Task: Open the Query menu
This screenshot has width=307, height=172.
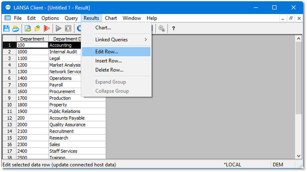Action: point(71,18)
